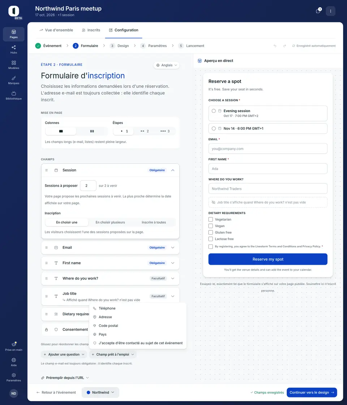The image size is (347, 405).
Task: Tick the Gluten free checkbox
Action: (x=211, y=232)
